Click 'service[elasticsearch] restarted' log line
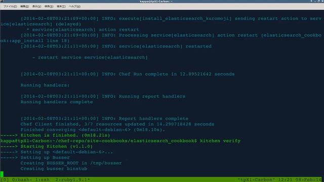 (x=165, y=47)
